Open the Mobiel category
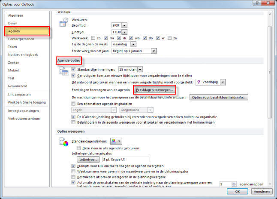Image resolution: width=277 pixels, height=199 pixels. coord(13,70)
